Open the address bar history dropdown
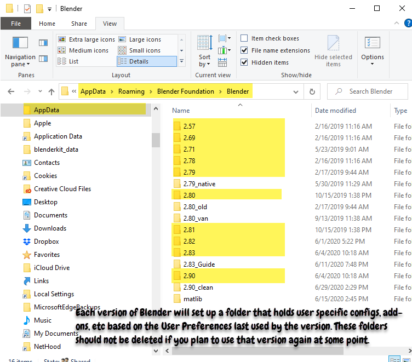The image size is (412, 362). [x=296, y=91]
